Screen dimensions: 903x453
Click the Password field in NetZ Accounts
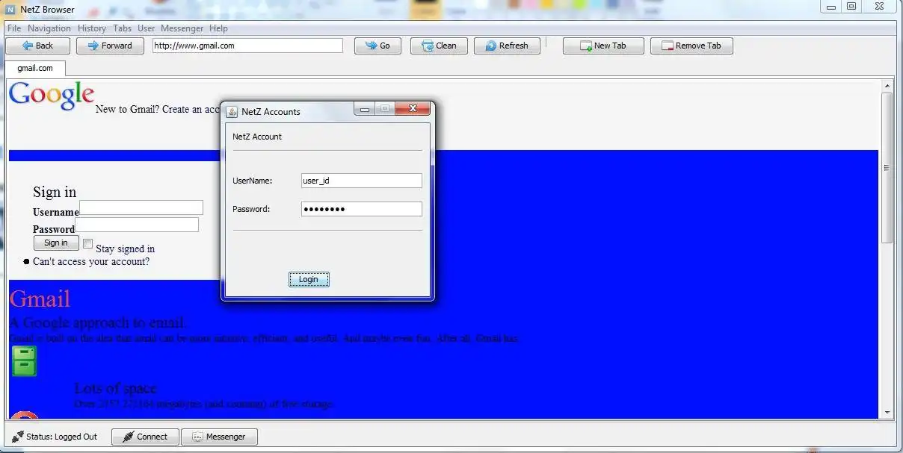[362, 209]
